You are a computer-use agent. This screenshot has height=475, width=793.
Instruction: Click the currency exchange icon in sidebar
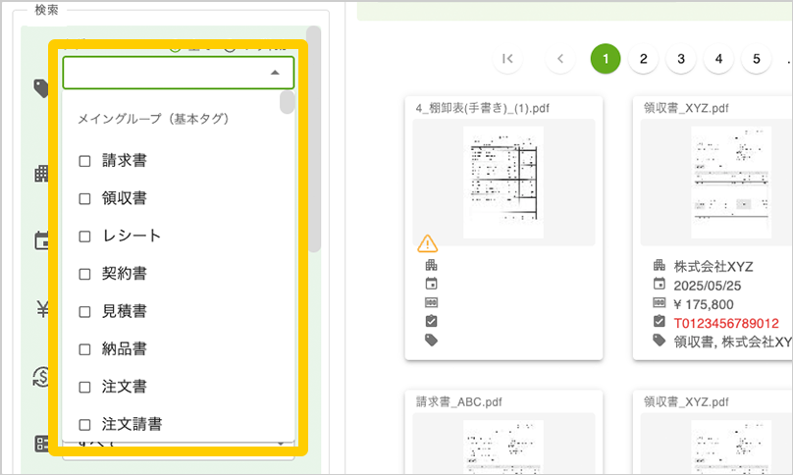pos(41,377)
